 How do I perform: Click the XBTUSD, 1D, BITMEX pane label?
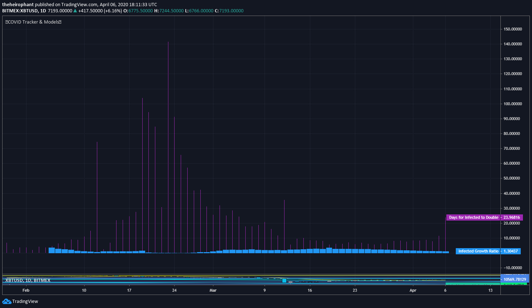pyautogui.click(x=28, y=280)
